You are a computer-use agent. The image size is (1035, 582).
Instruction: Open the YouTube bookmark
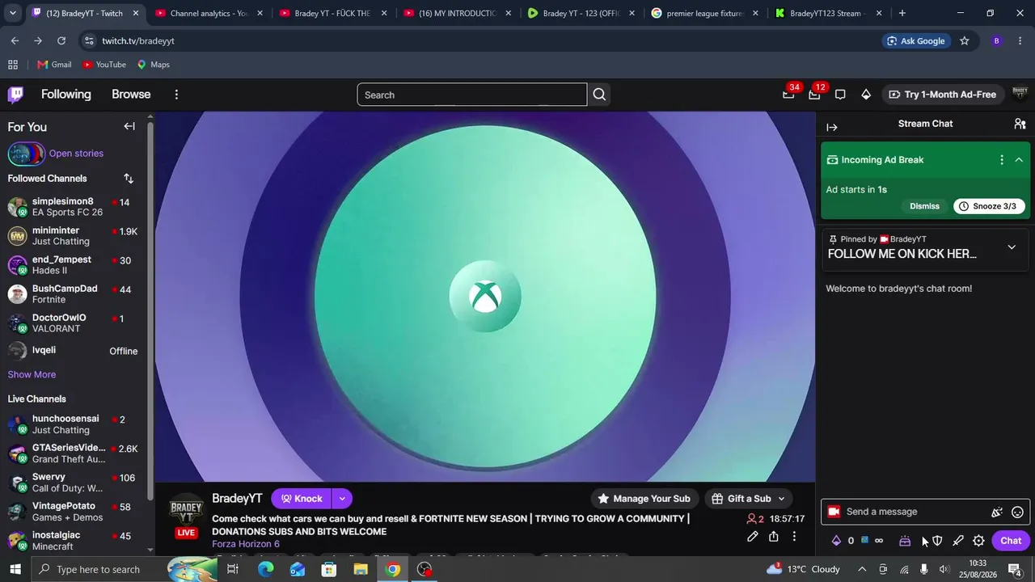[x=104, y=65]
